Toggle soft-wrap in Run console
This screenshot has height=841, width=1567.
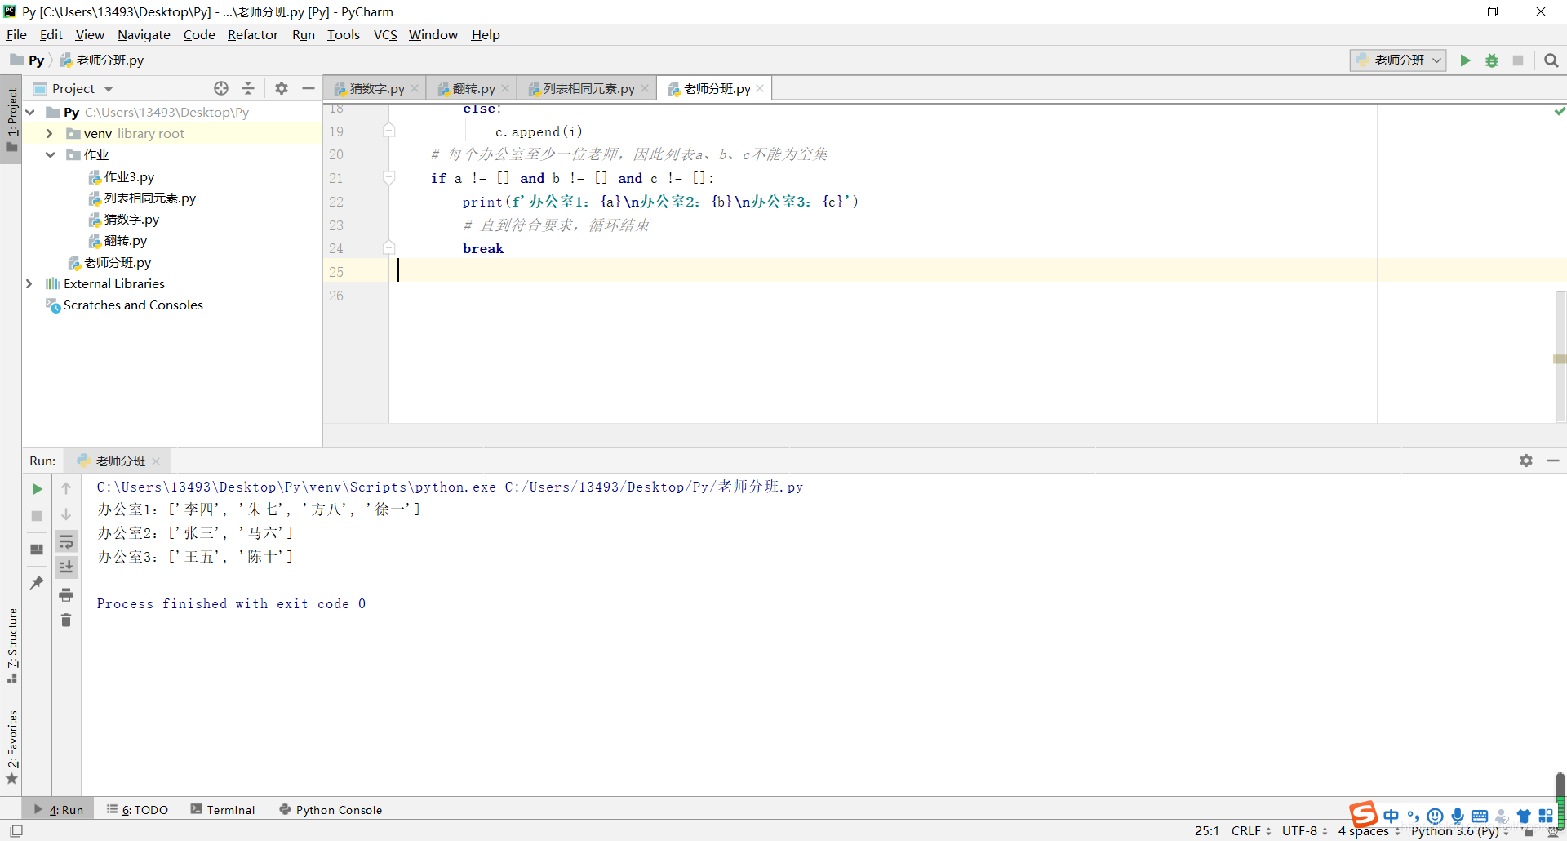(66, 541)
